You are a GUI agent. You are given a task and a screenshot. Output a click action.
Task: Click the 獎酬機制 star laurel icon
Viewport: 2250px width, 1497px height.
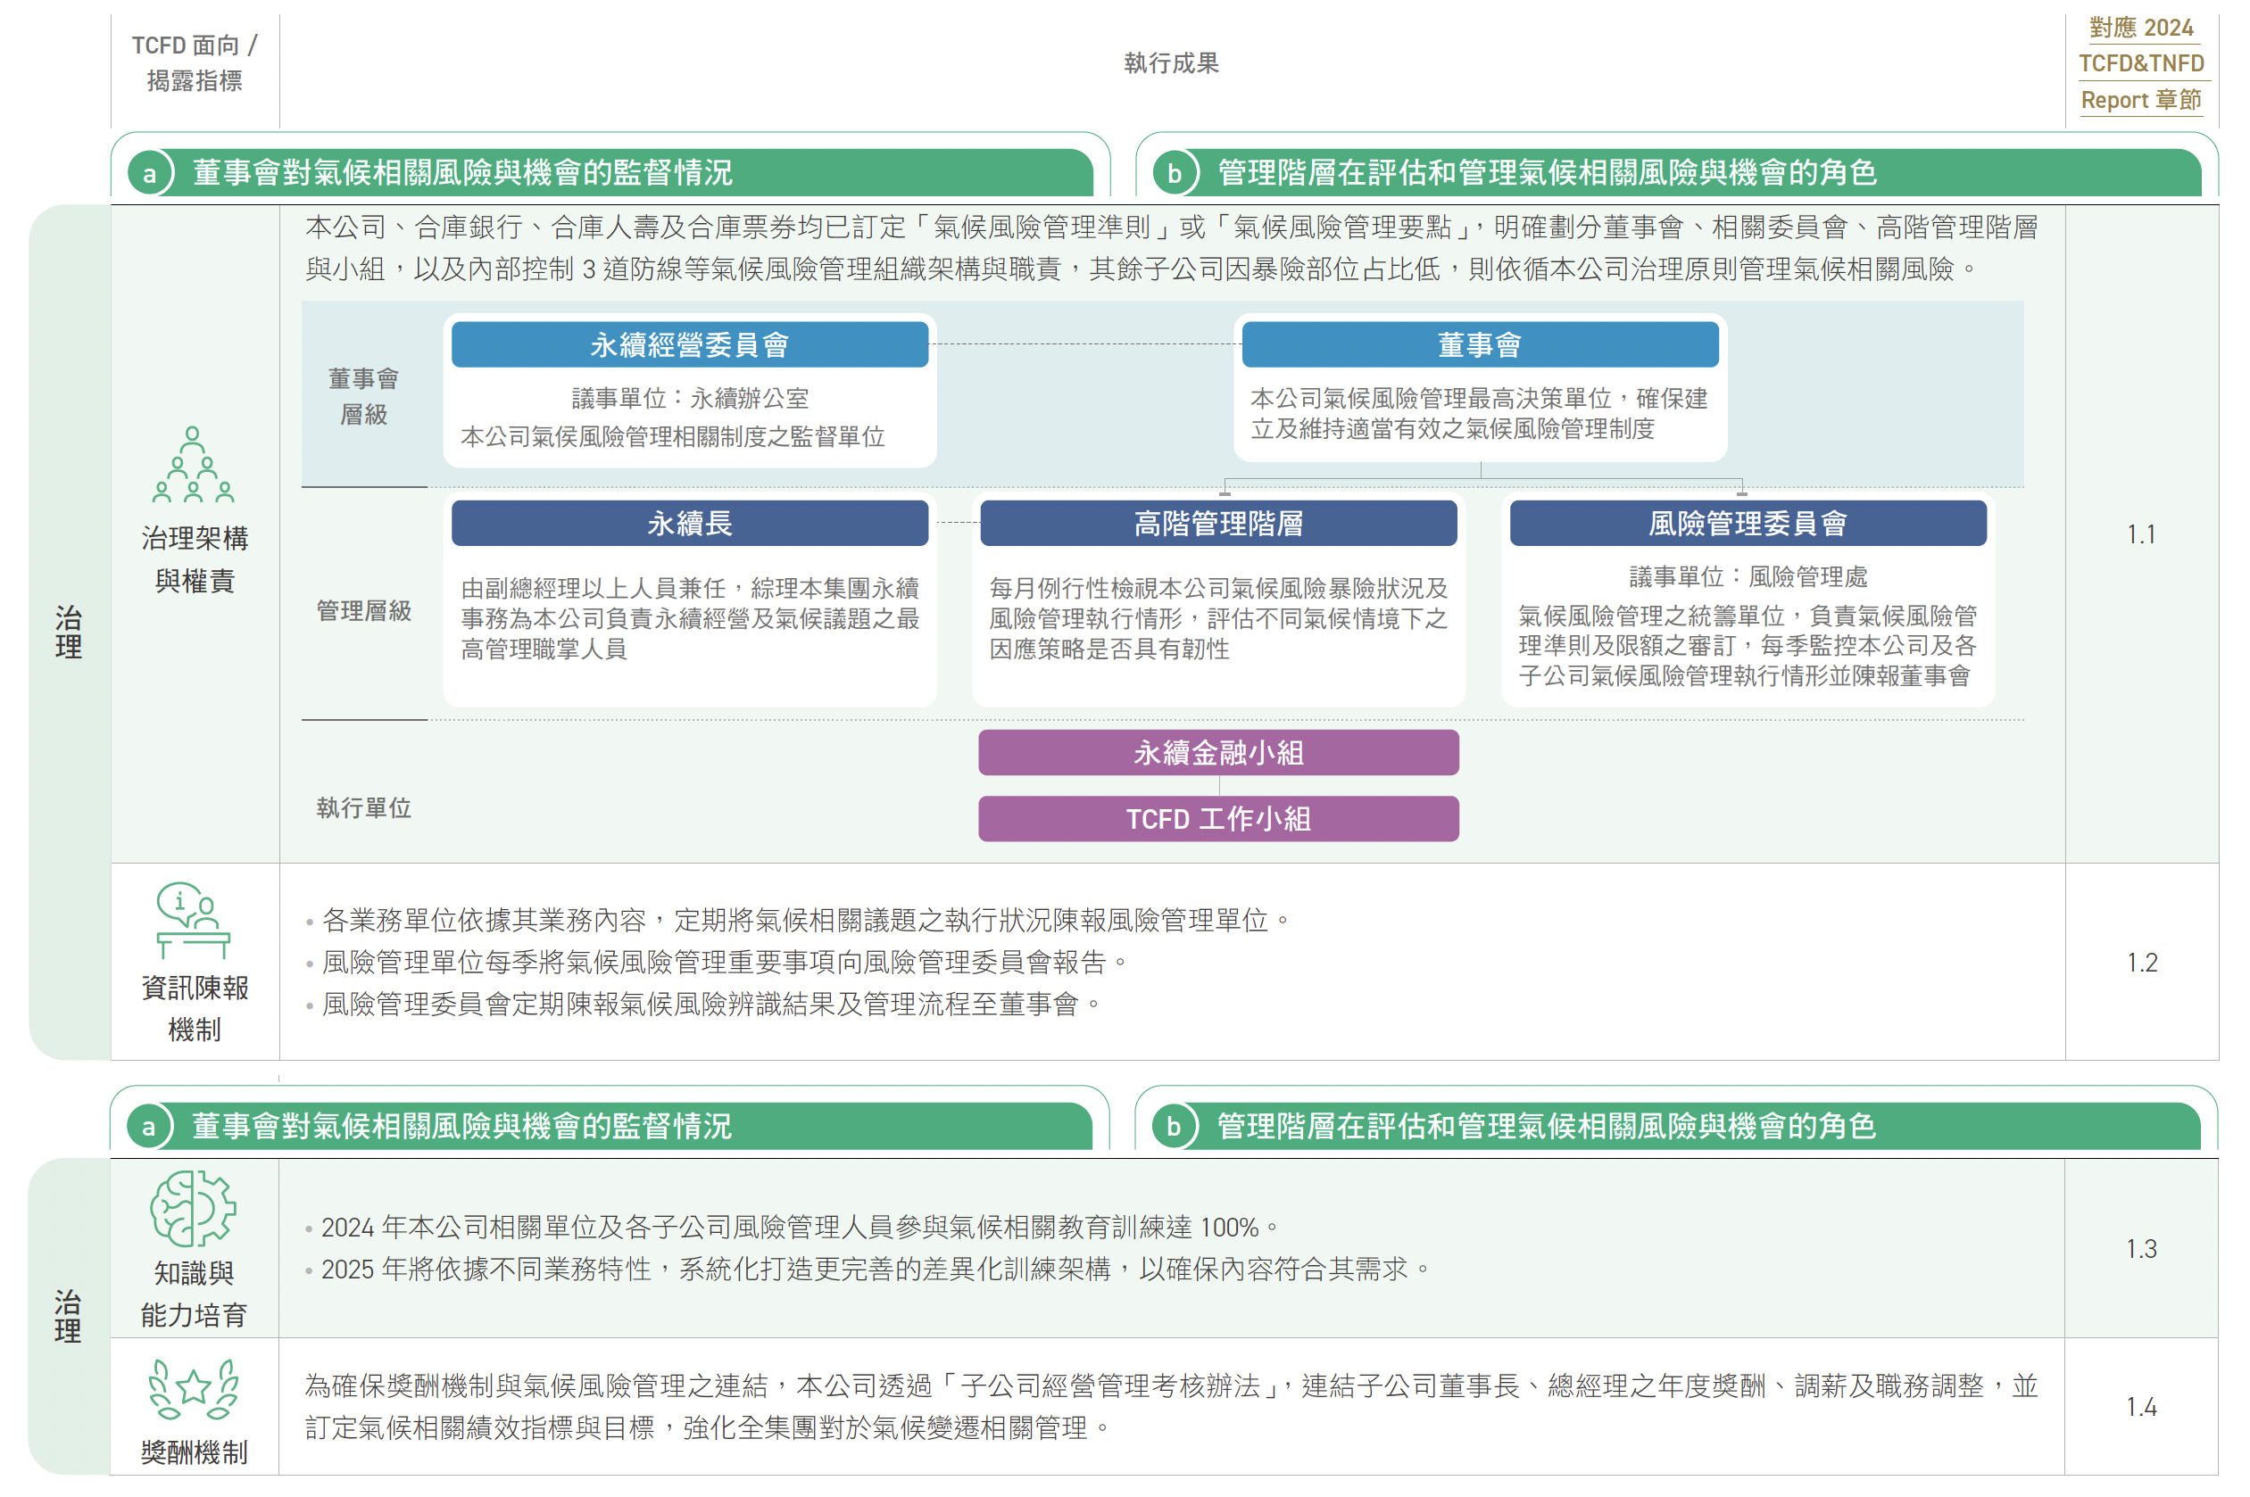[194, 1389]
